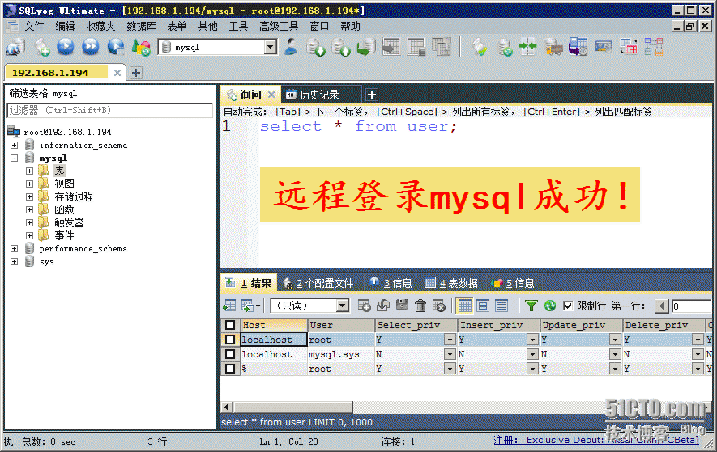This screenshot has width=717, height=452.
Task: Click the previous page arrow beside 第一行
Action: [x=662, y=306]
